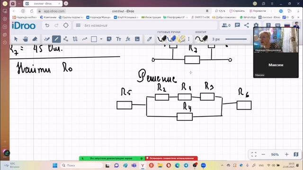Select the arrow line tool
This screenshot has width=303, height=170.
pos(84,39)
